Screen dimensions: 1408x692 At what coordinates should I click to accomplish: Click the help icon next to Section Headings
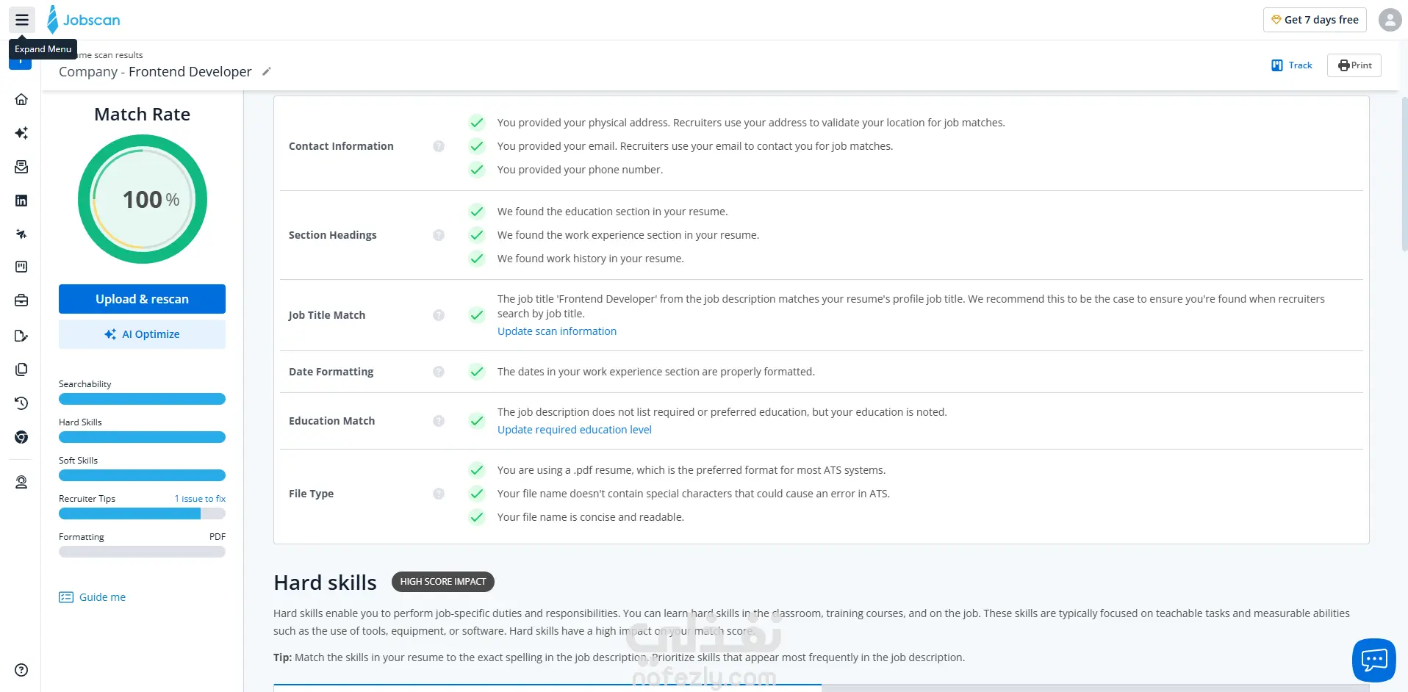[x=439, y=235]
